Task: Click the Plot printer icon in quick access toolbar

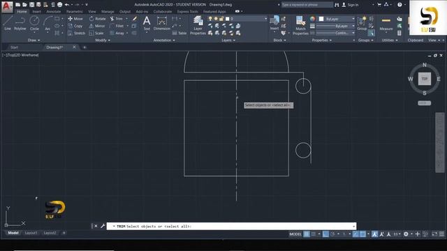Action: [x=59, y=5]
